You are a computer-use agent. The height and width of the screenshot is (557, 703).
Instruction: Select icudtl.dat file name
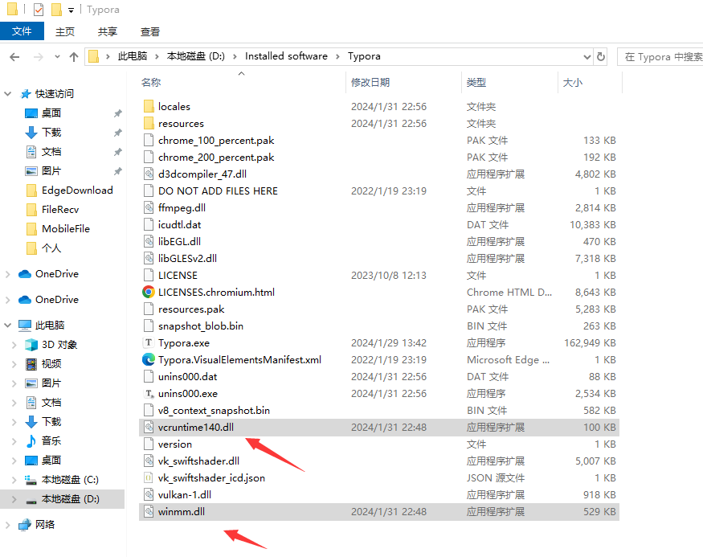coord(179,225)
